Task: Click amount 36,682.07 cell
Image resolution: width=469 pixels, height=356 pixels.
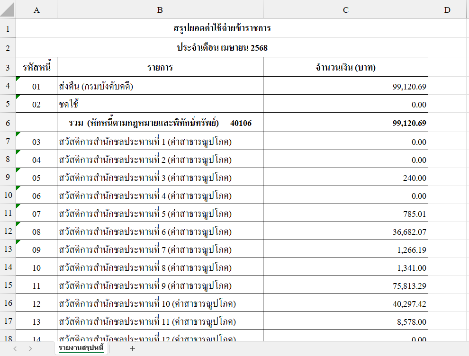Action: click(x=345, y=231)
